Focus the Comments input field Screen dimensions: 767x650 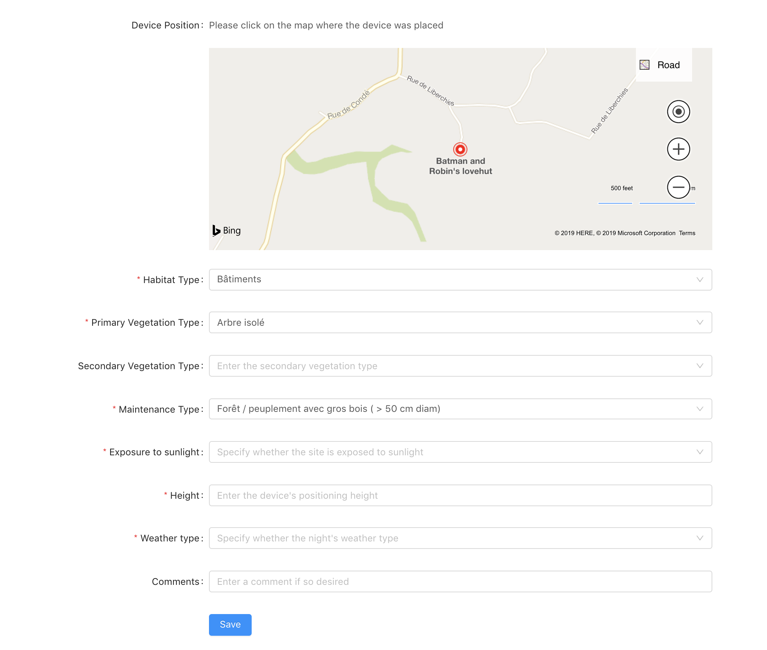460,581
